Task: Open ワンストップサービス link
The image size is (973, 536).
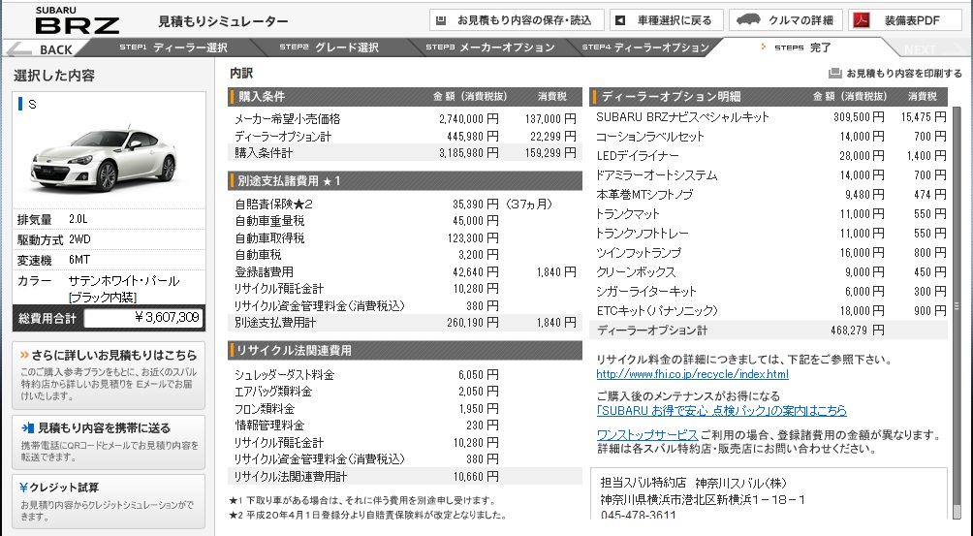Action: click(647, 435)
